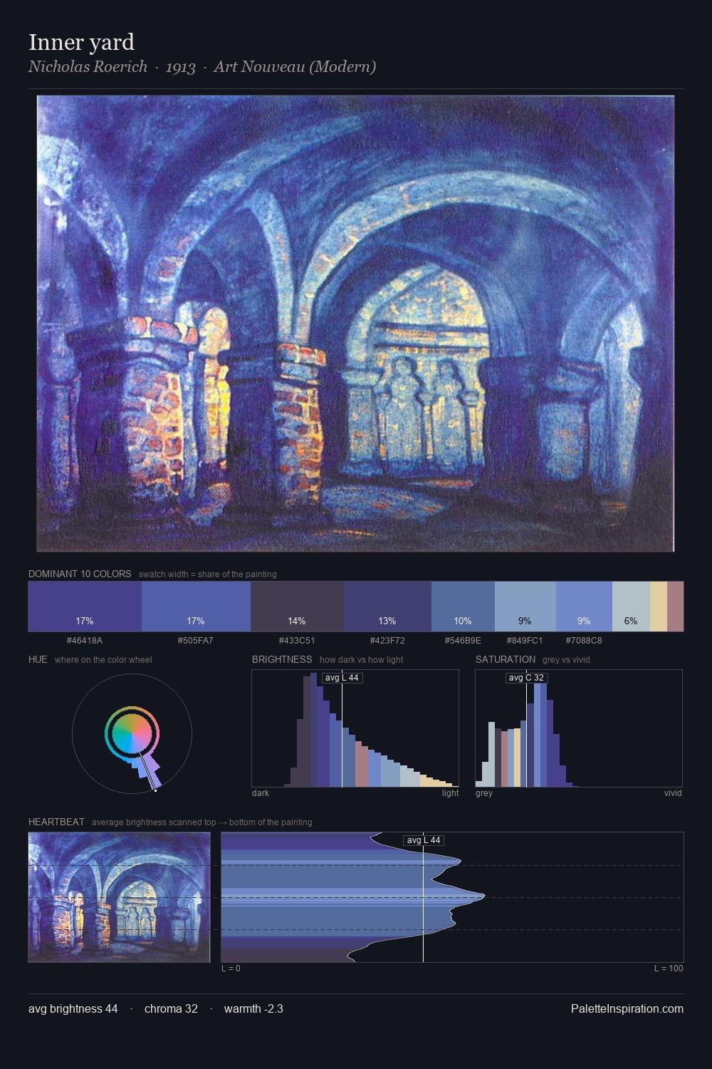Click the 'vivid' axis label
The height and width of the screenshot is (1069, 712).
(673, 793)
